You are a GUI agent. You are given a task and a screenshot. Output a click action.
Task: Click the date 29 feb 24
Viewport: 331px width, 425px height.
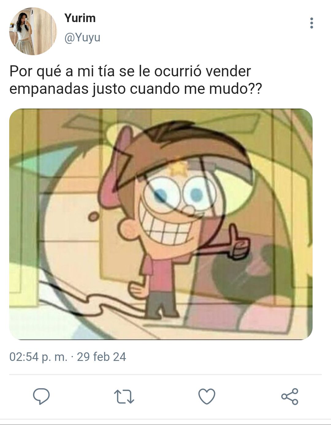(101, 357)
